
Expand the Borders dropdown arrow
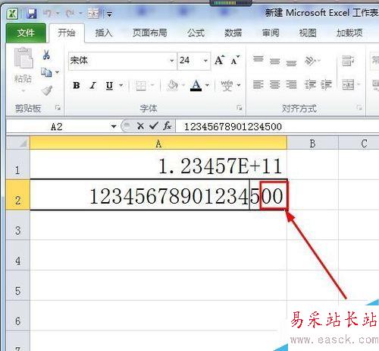click(x=152, y=85)
